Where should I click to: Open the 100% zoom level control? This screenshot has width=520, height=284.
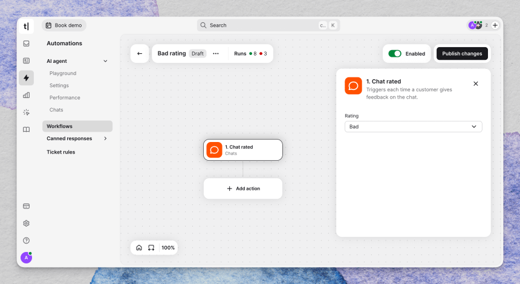point(168,248)
